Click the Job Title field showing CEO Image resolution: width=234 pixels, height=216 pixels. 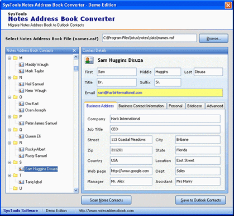click(x=165, y=129)
